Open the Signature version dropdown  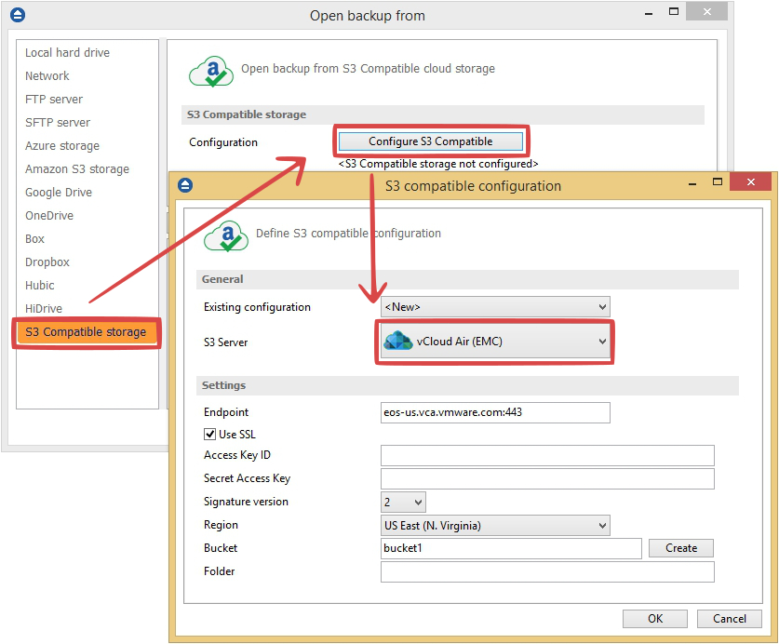[403, 503]
